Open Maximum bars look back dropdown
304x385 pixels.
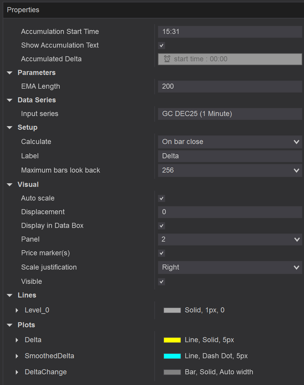[230, 170]
